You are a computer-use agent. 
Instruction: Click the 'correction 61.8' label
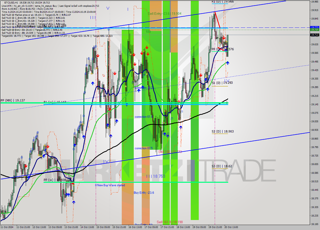[x=144, y=117]
